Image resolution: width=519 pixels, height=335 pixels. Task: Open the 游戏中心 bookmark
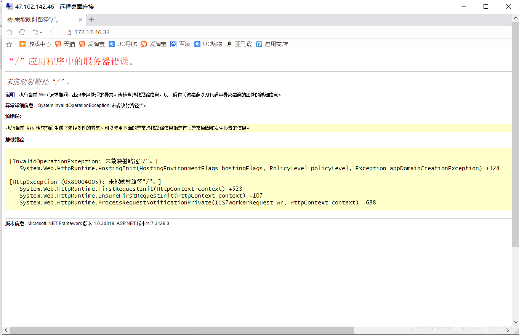click(35, 44)
